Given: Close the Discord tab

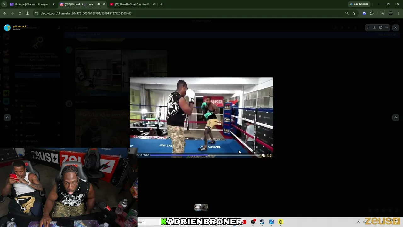Looking at the screenshot, I should (104, 4).
